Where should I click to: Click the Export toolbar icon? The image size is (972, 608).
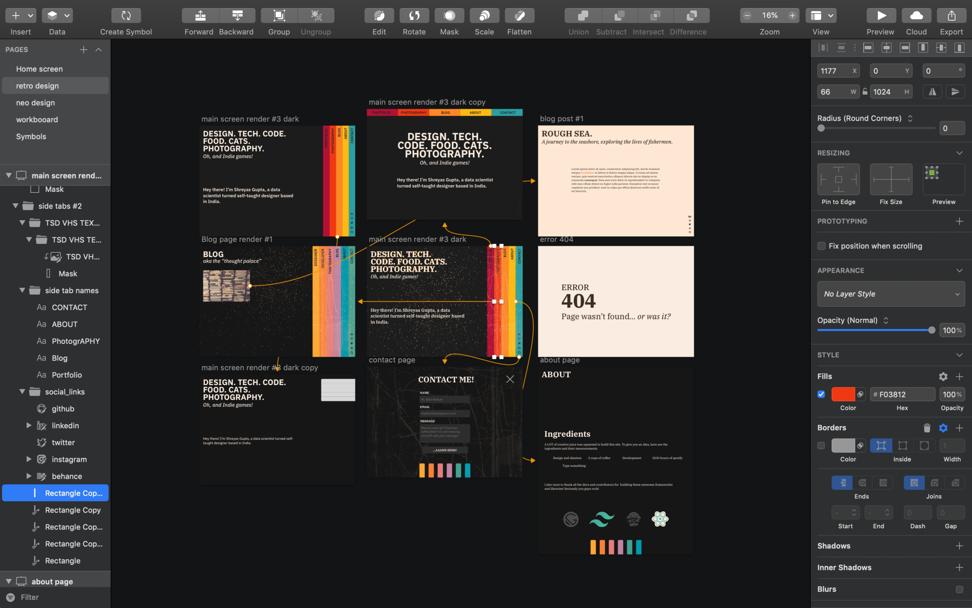coord(951,16)
